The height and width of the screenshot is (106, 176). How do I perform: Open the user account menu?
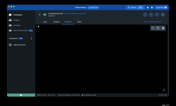click(x=161, y=8)
